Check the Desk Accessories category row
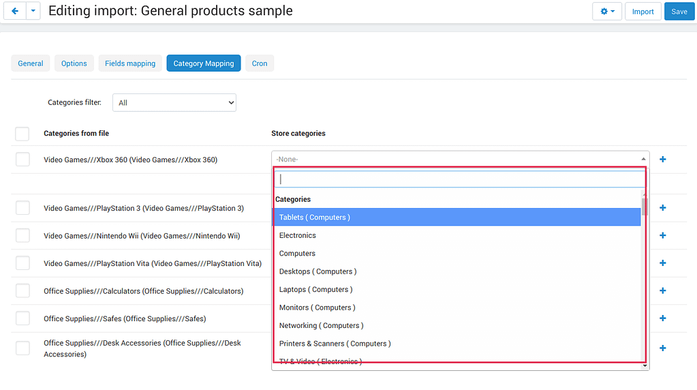 click(x=22, y=348)
